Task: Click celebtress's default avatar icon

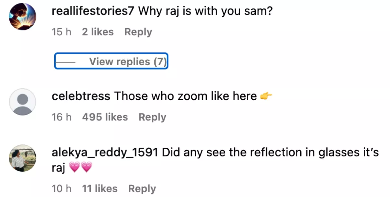Action: [22, 102]
